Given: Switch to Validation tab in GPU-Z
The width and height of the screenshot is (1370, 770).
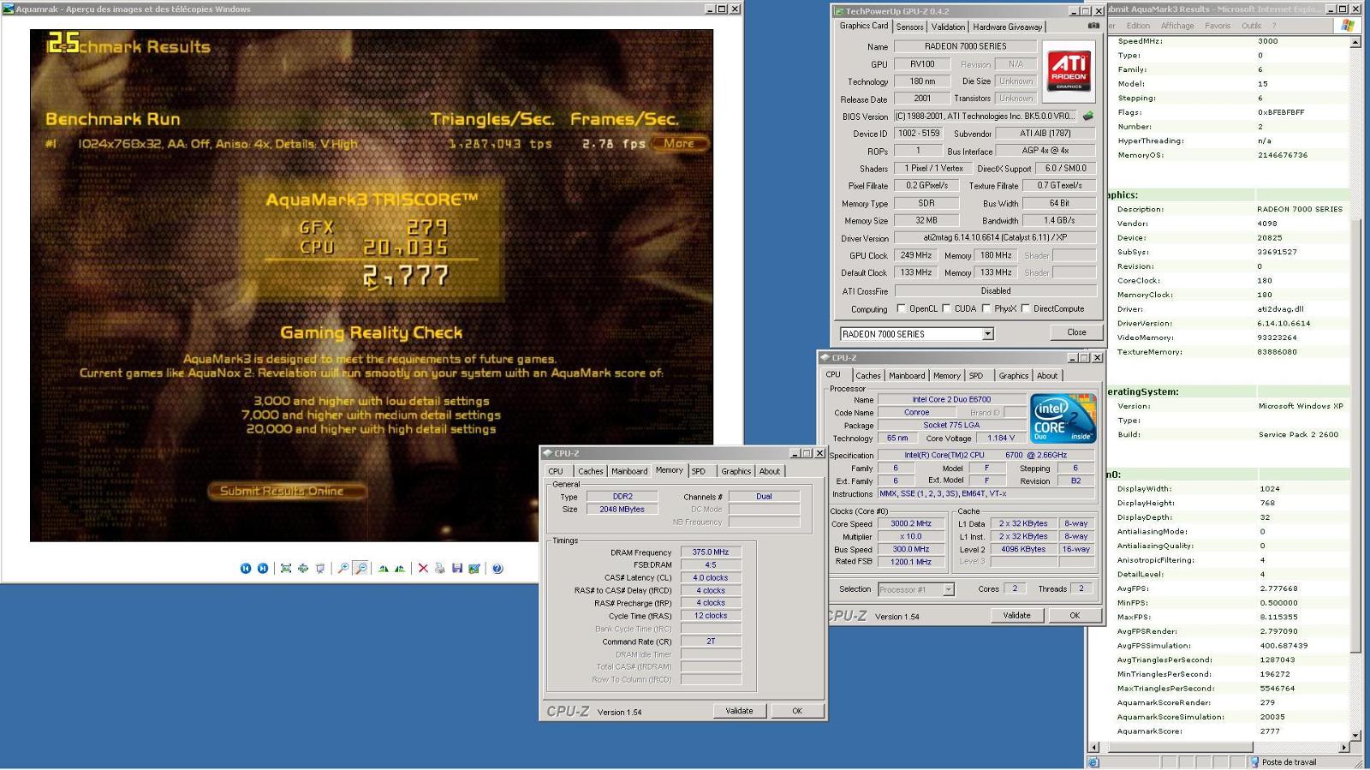Looking at the screenshot, I should (x=947, y=27).
